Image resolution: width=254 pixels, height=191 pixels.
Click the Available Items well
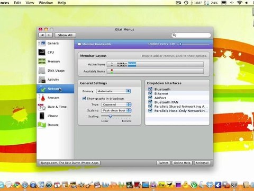pos(155,71)
